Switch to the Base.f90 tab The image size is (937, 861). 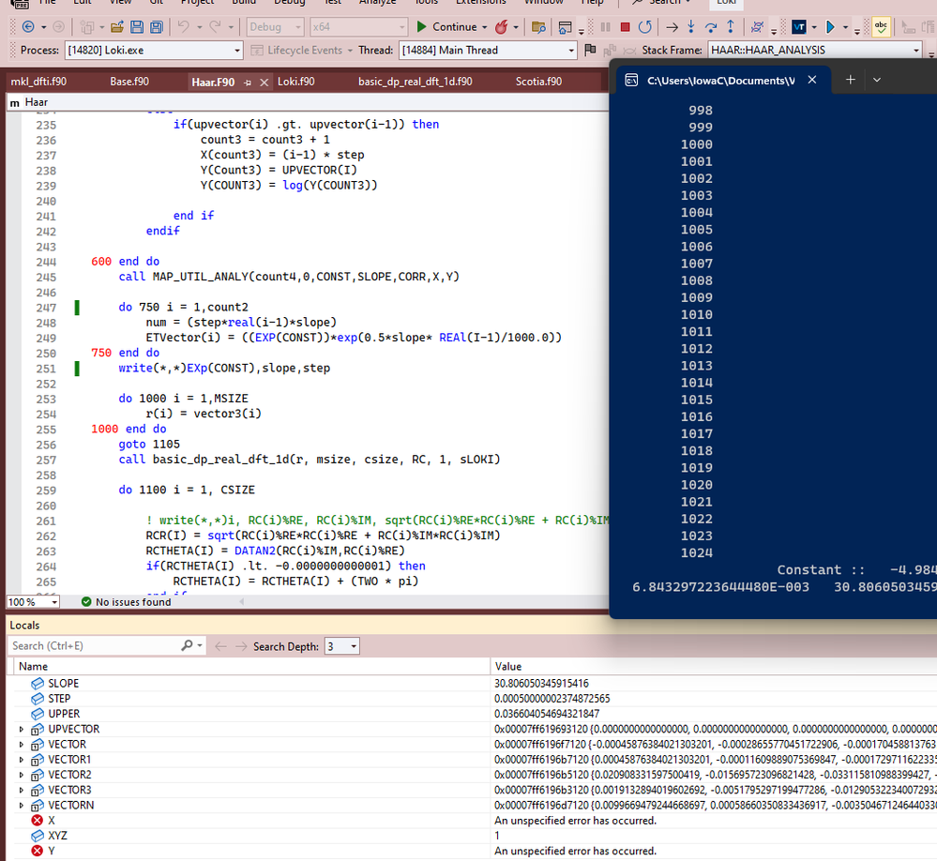tap(129, 82)
